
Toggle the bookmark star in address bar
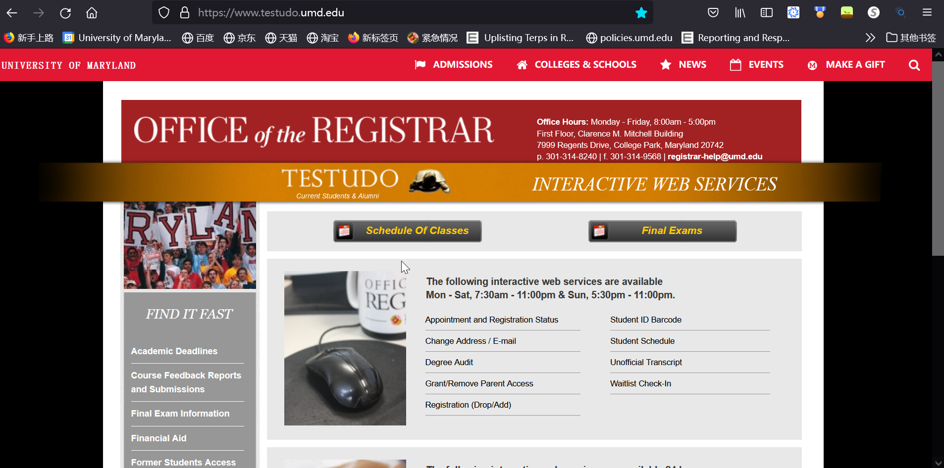641,13
